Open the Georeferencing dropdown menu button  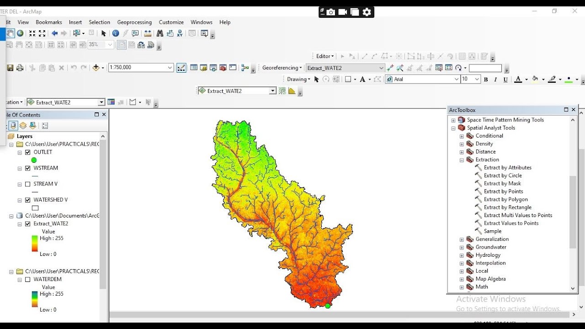(282, 68)
